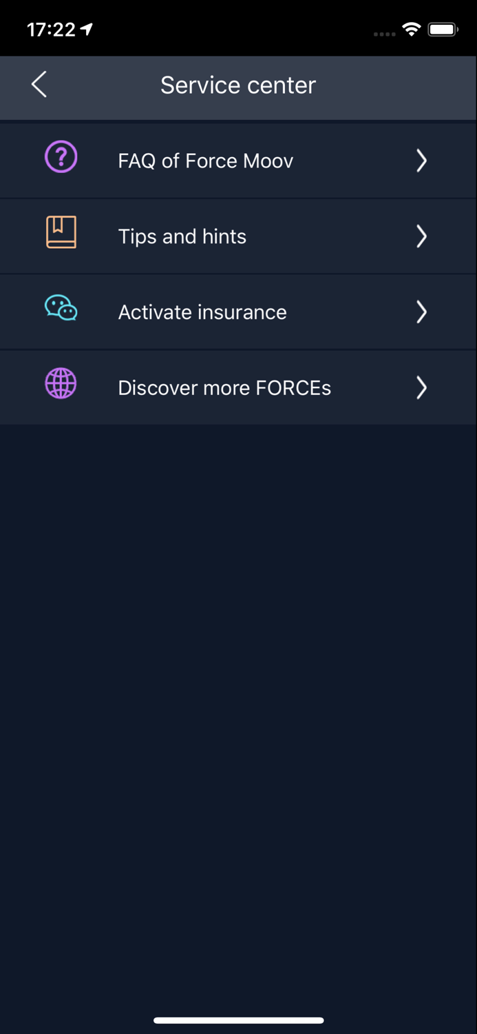
Task: Select the orange bookmark book icon
Action: [61, 233]
